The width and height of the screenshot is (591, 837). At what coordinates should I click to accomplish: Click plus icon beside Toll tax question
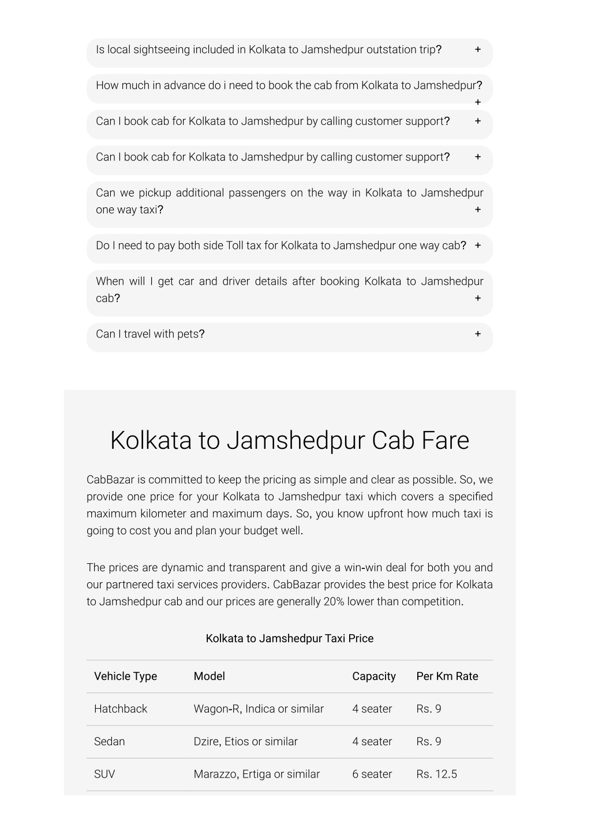[478, 245]
